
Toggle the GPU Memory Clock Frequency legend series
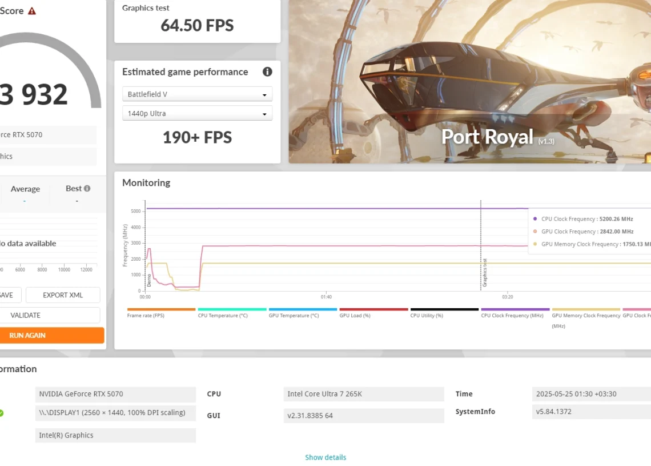tap(586, 318)
